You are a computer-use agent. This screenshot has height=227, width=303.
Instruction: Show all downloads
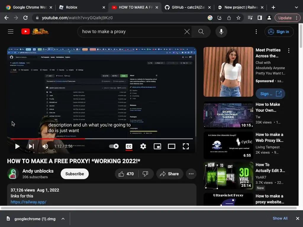point(280,218)
